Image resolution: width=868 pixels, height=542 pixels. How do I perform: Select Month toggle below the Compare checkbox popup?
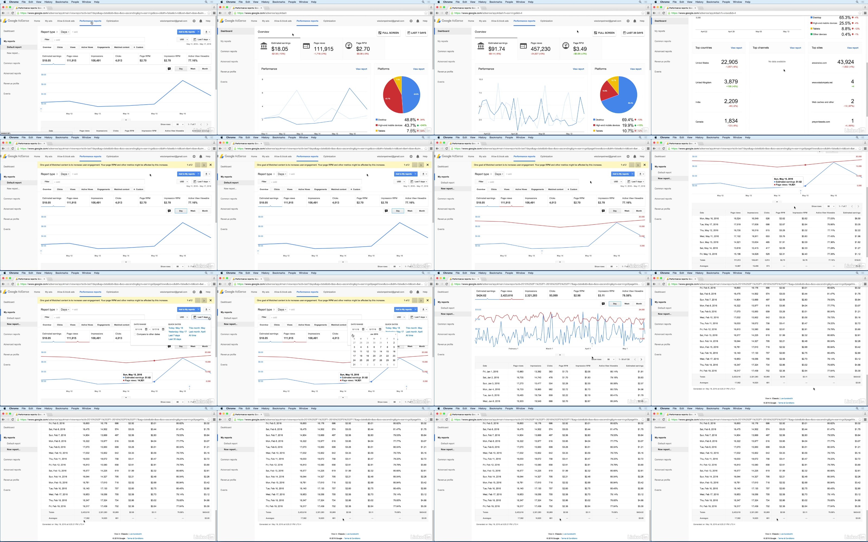pyautogui.click(x=205, y=346)
